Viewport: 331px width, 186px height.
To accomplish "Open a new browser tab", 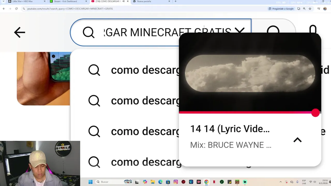I will [x=175, y=1].
